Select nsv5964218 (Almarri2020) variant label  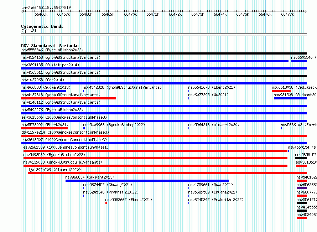click(x=214, y=125)
